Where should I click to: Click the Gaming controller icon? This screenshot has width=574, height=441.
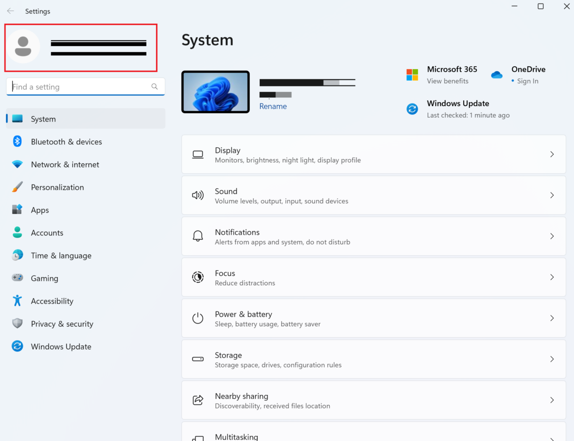pyautogui.click(x=17, y=278)
